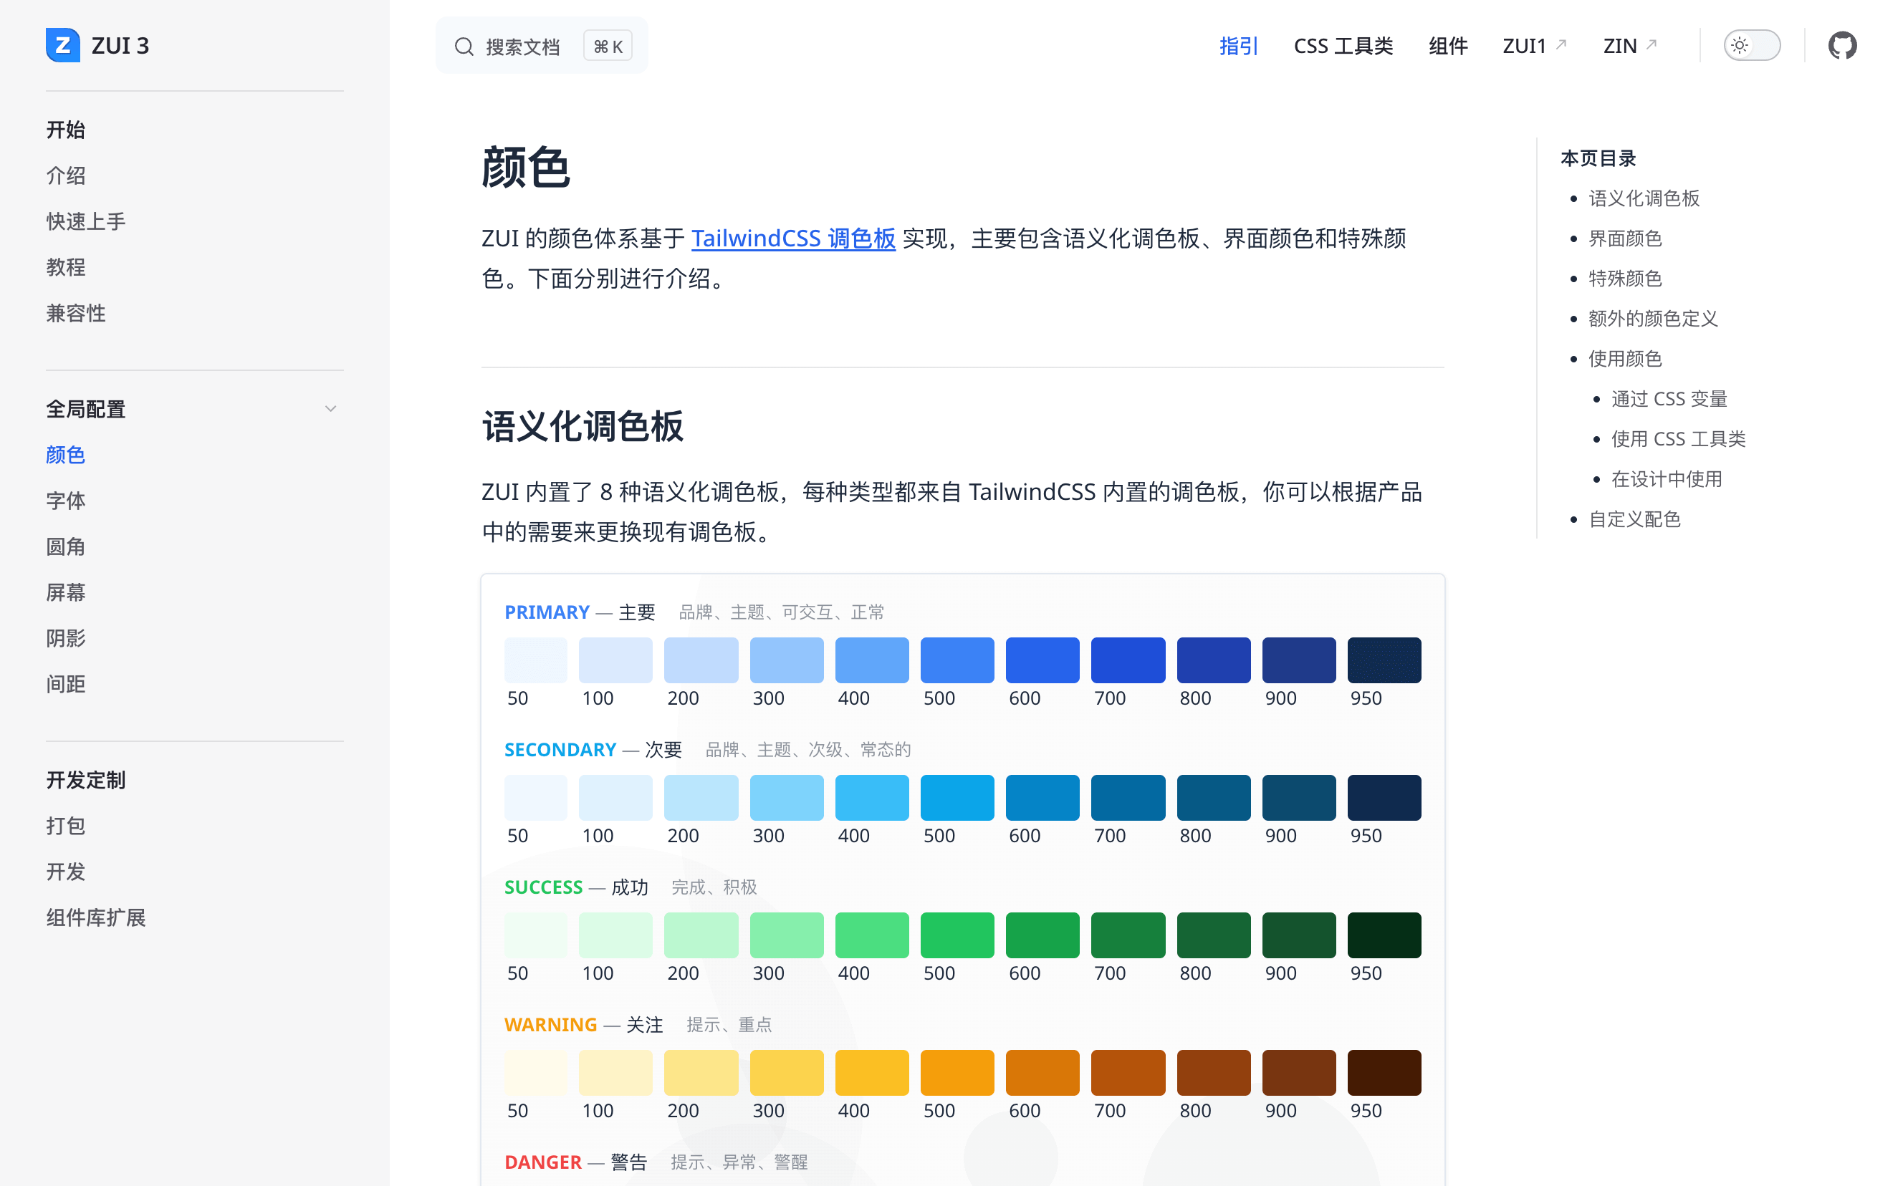Open 打包 sidebar page

point(66,825)
